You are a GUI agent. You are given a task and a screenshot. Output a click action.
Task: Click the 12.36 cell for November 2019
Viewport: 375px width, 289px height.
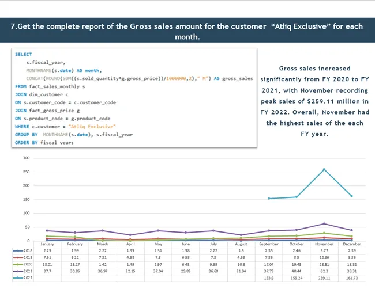click(x=324, y=257)
